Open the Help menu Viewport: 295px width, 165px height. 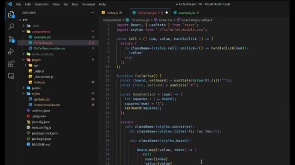point(102,4)
